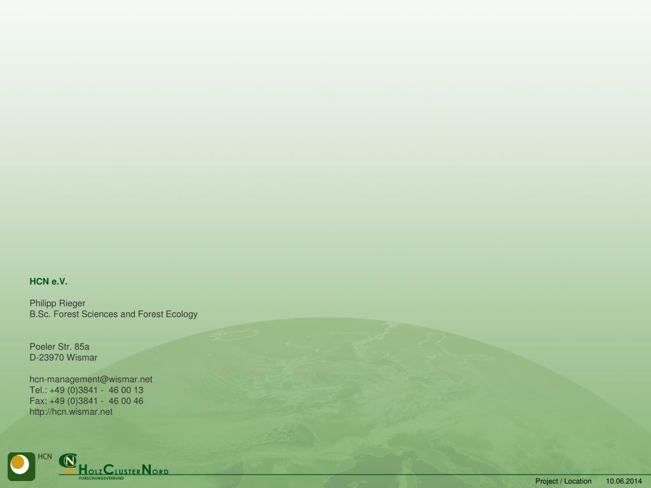The image size is (651, 488).
Task: Click the D-23970 Wismar text
Action: [x=64, y=358]
